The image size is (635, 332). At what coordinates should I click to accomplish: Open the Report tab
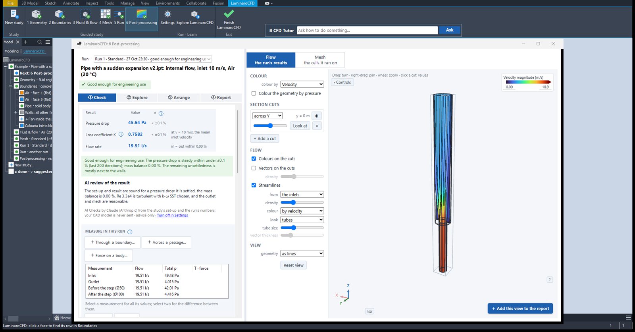[221, 98]
